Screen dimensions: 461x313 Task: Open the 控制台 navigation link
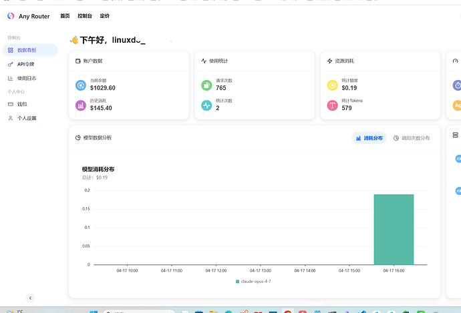pyautogui.click(x=85, y=16)
